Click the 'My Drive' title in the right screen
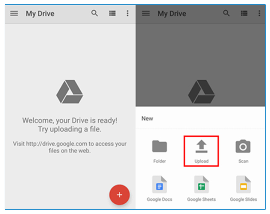This screenshot has height=214, width=270. click(x=172, y=14)
